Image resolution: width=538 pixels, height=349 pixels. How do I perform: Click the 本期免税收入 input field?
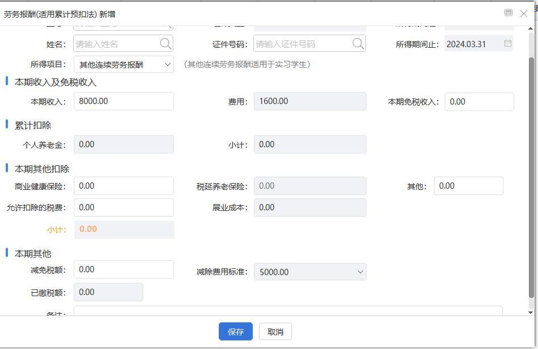point(479,102)
